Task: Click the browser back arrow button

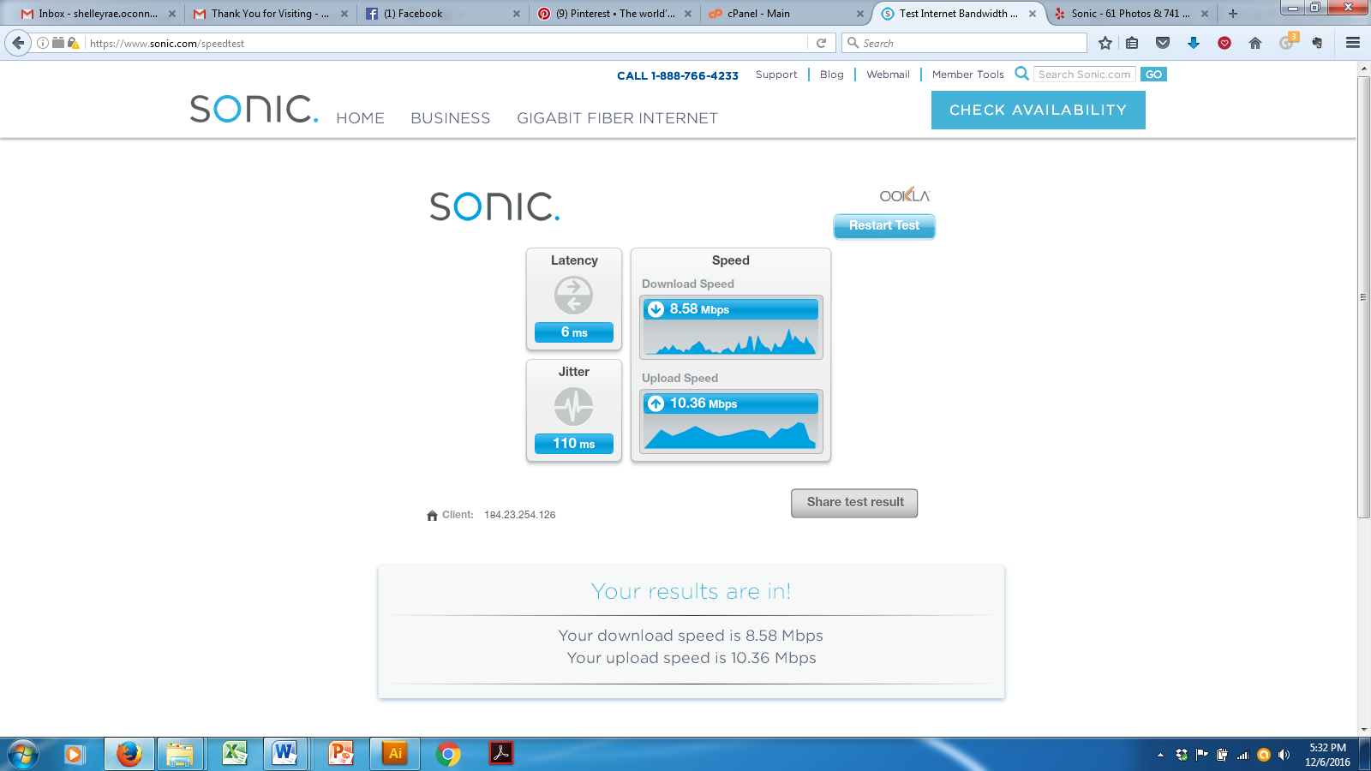Action: 18,43
